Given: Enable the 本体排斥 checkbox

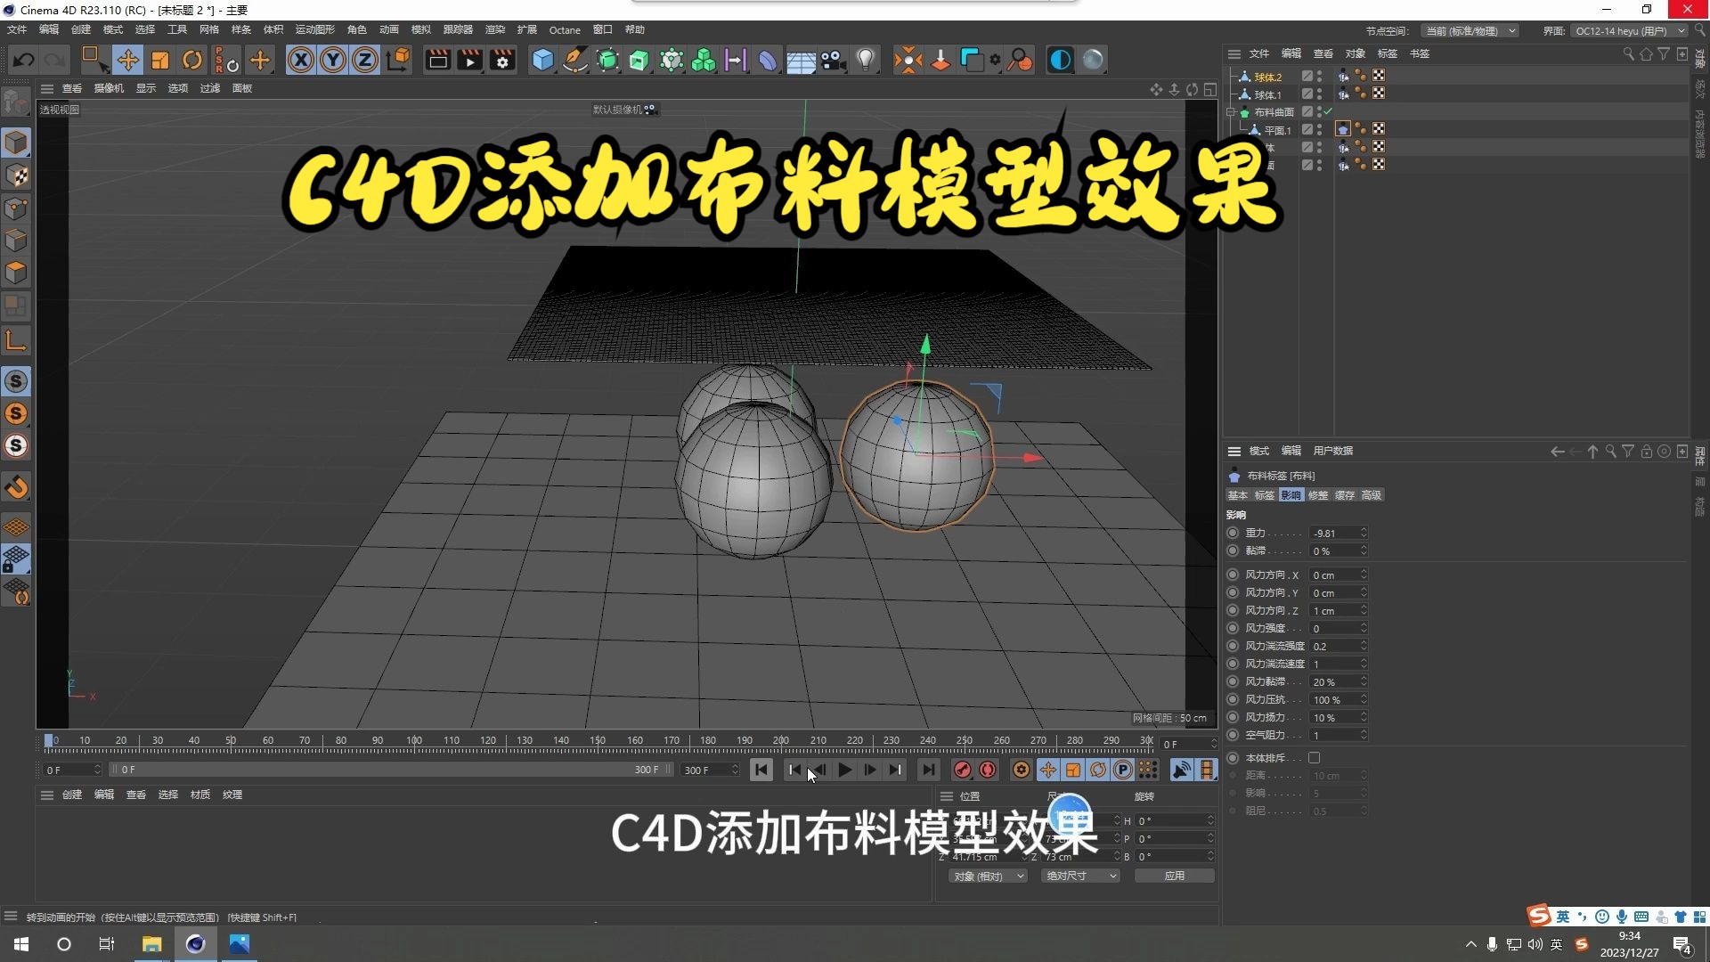Looking at the screenshot, I should coord(1315,757).
